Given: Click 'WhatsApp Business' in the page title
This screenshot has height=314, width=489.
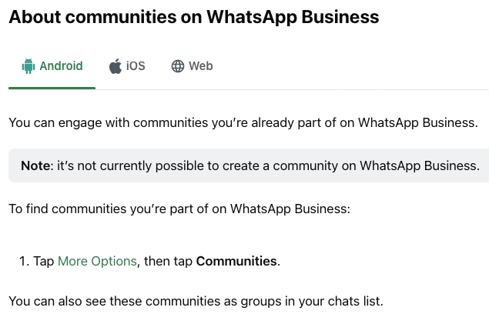Looking at the screenshot, I should 293,16.
